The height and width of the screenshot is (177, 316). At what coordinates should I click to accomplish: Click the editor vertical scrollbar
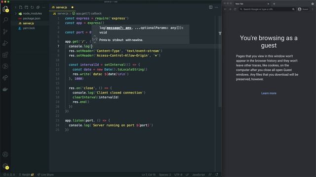point(220,61)
